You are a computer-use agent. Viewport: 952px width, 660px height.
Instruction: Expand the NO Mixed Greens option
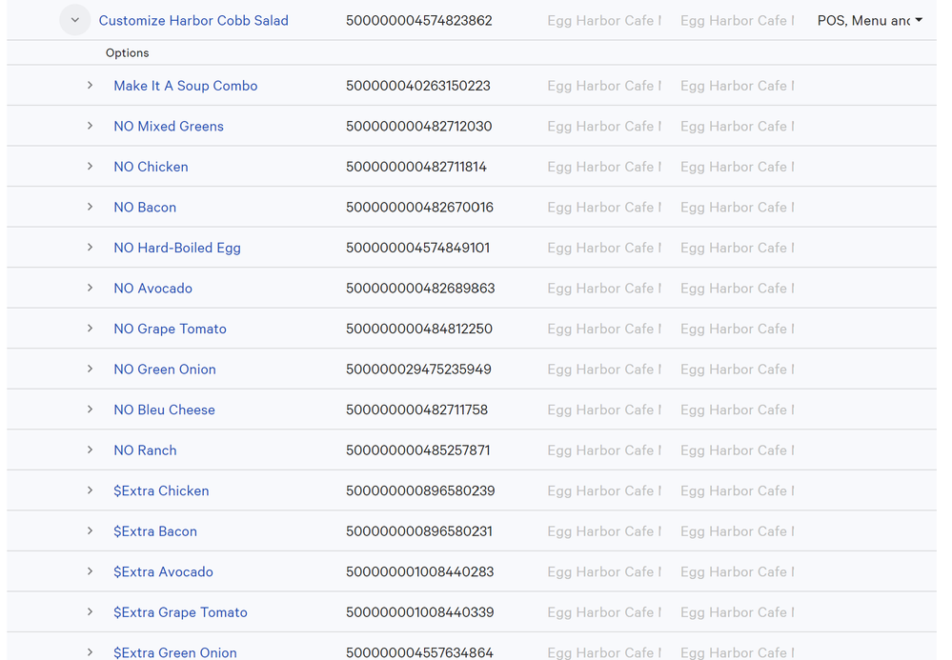click(x=91, y=126)
